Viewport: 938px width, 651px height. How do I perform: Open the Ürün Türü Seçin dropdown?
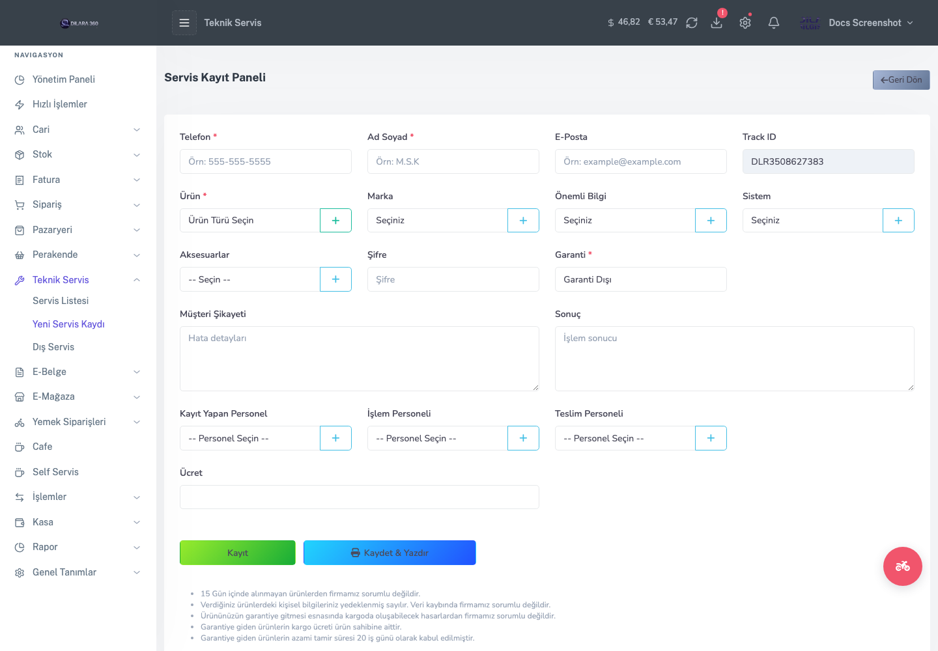tap(250, 221)
